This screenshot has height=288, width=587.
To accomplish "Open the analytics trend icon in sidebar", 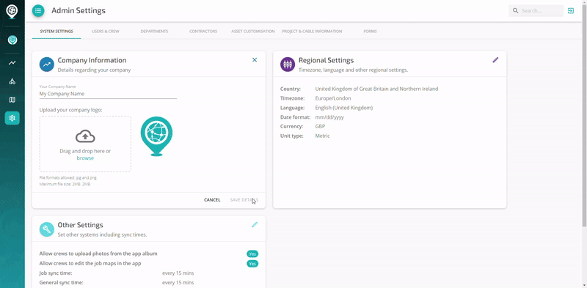I will [x=12, y=63].
